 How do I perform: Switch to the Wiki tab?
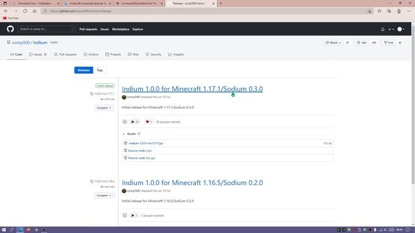(134, 54)
